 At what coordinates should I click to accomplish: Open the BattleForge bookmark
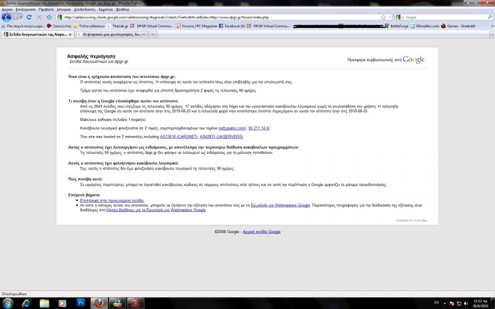click(x=397, y=26)
